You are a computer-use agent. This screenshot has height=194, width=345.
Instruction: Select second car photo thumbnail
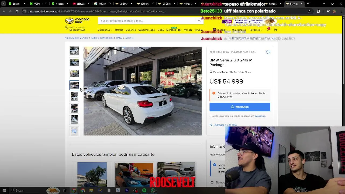(74, 63)
